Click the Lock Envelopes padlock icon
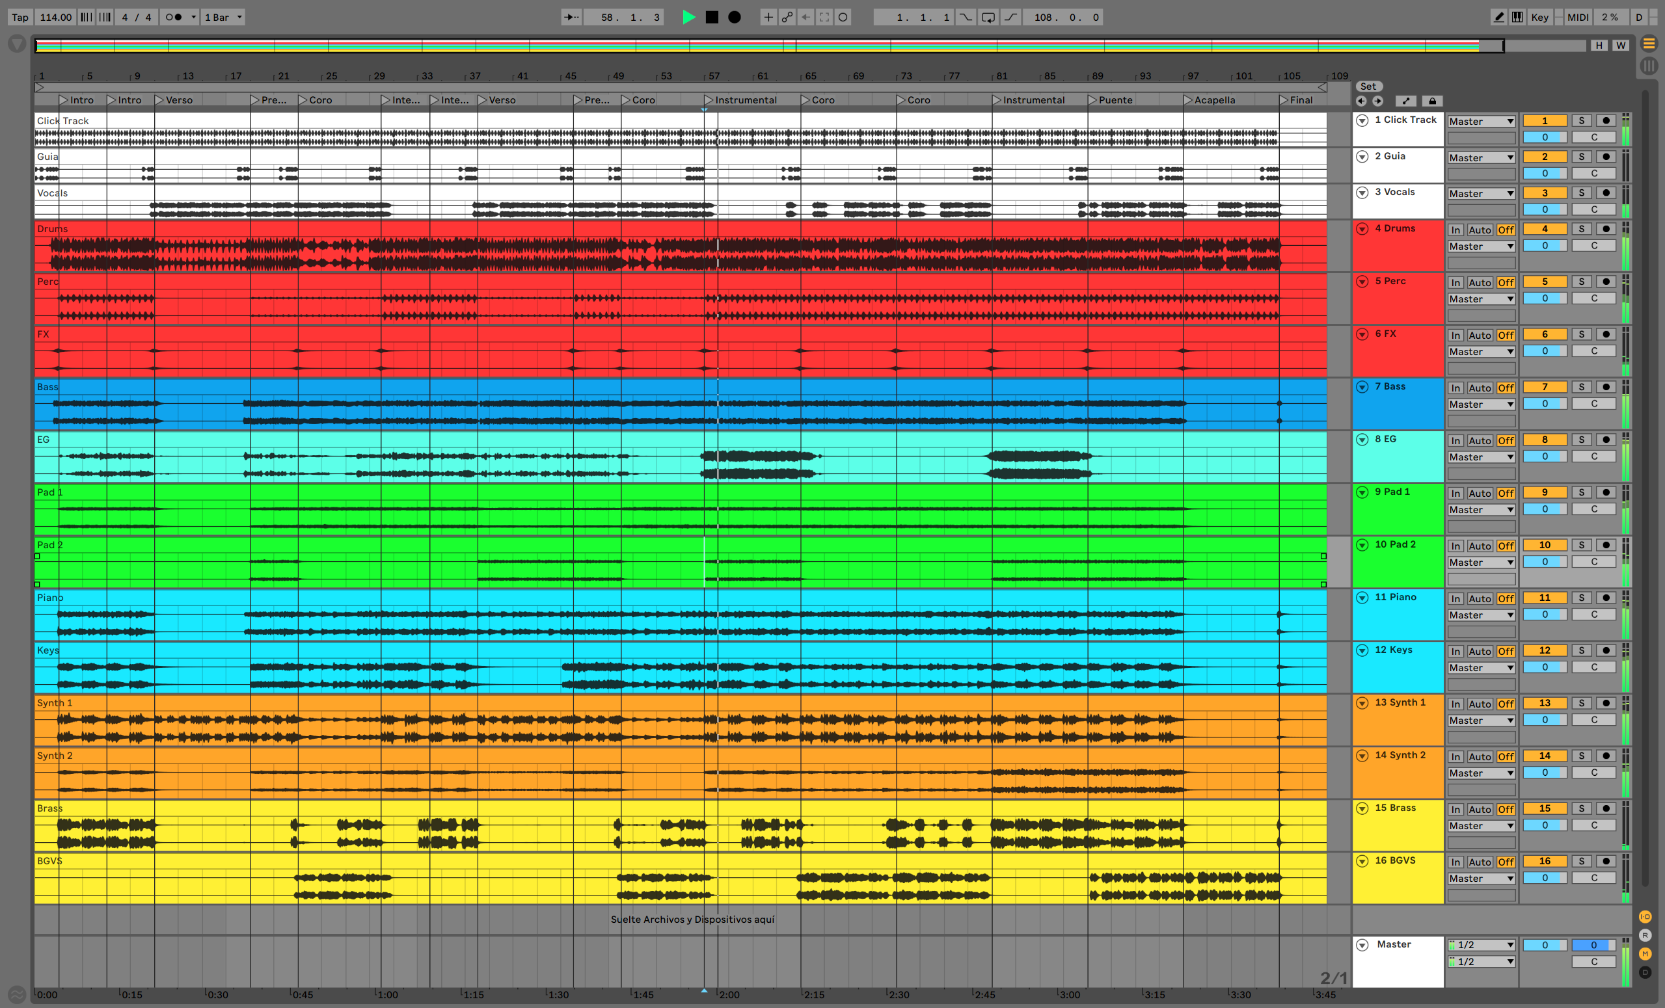The image size is (1665, 1008). coord(1432,101)
